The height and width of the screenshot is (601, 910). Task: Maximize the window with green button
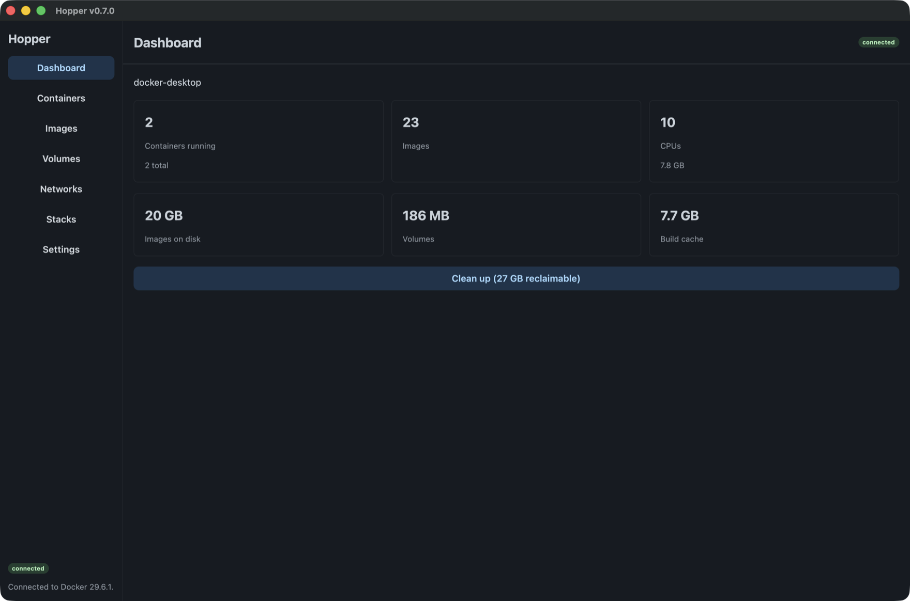click(41, 11)
